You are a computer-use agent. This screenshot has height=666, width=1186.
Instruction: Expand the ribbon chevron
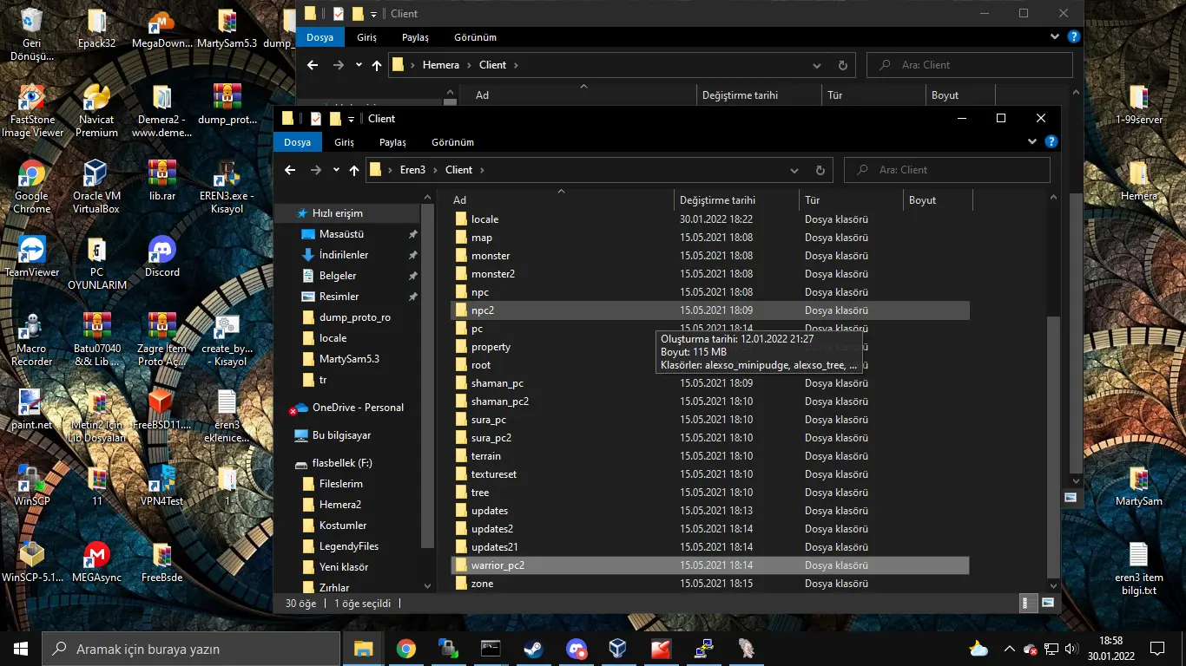pos(1032,142)
